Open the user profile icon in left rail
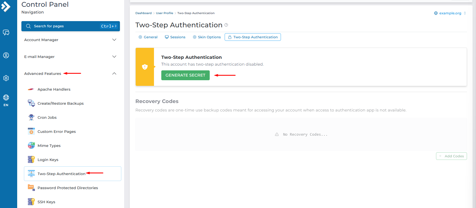Screen dimensions: 476x208 pos(6,55)
